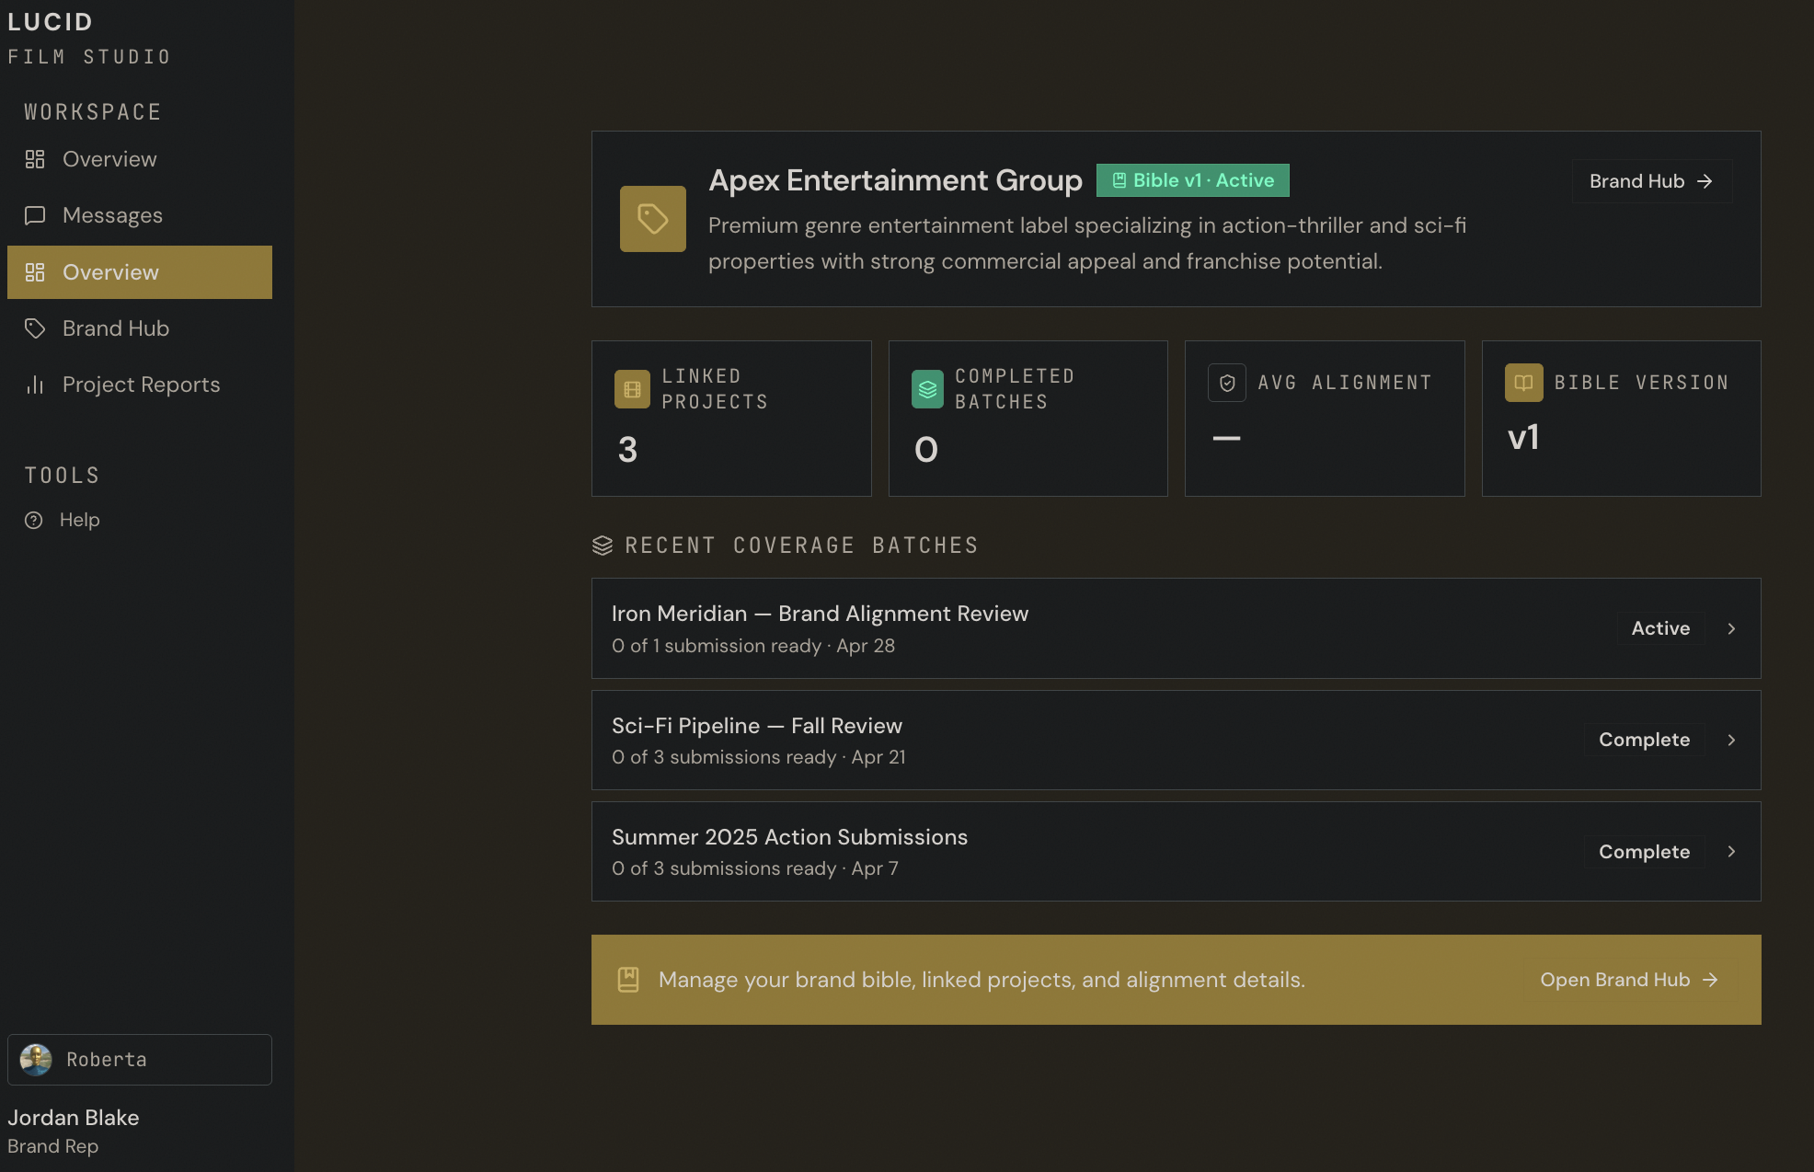Click the Roberta avatar image

(x=36, y=1060)
